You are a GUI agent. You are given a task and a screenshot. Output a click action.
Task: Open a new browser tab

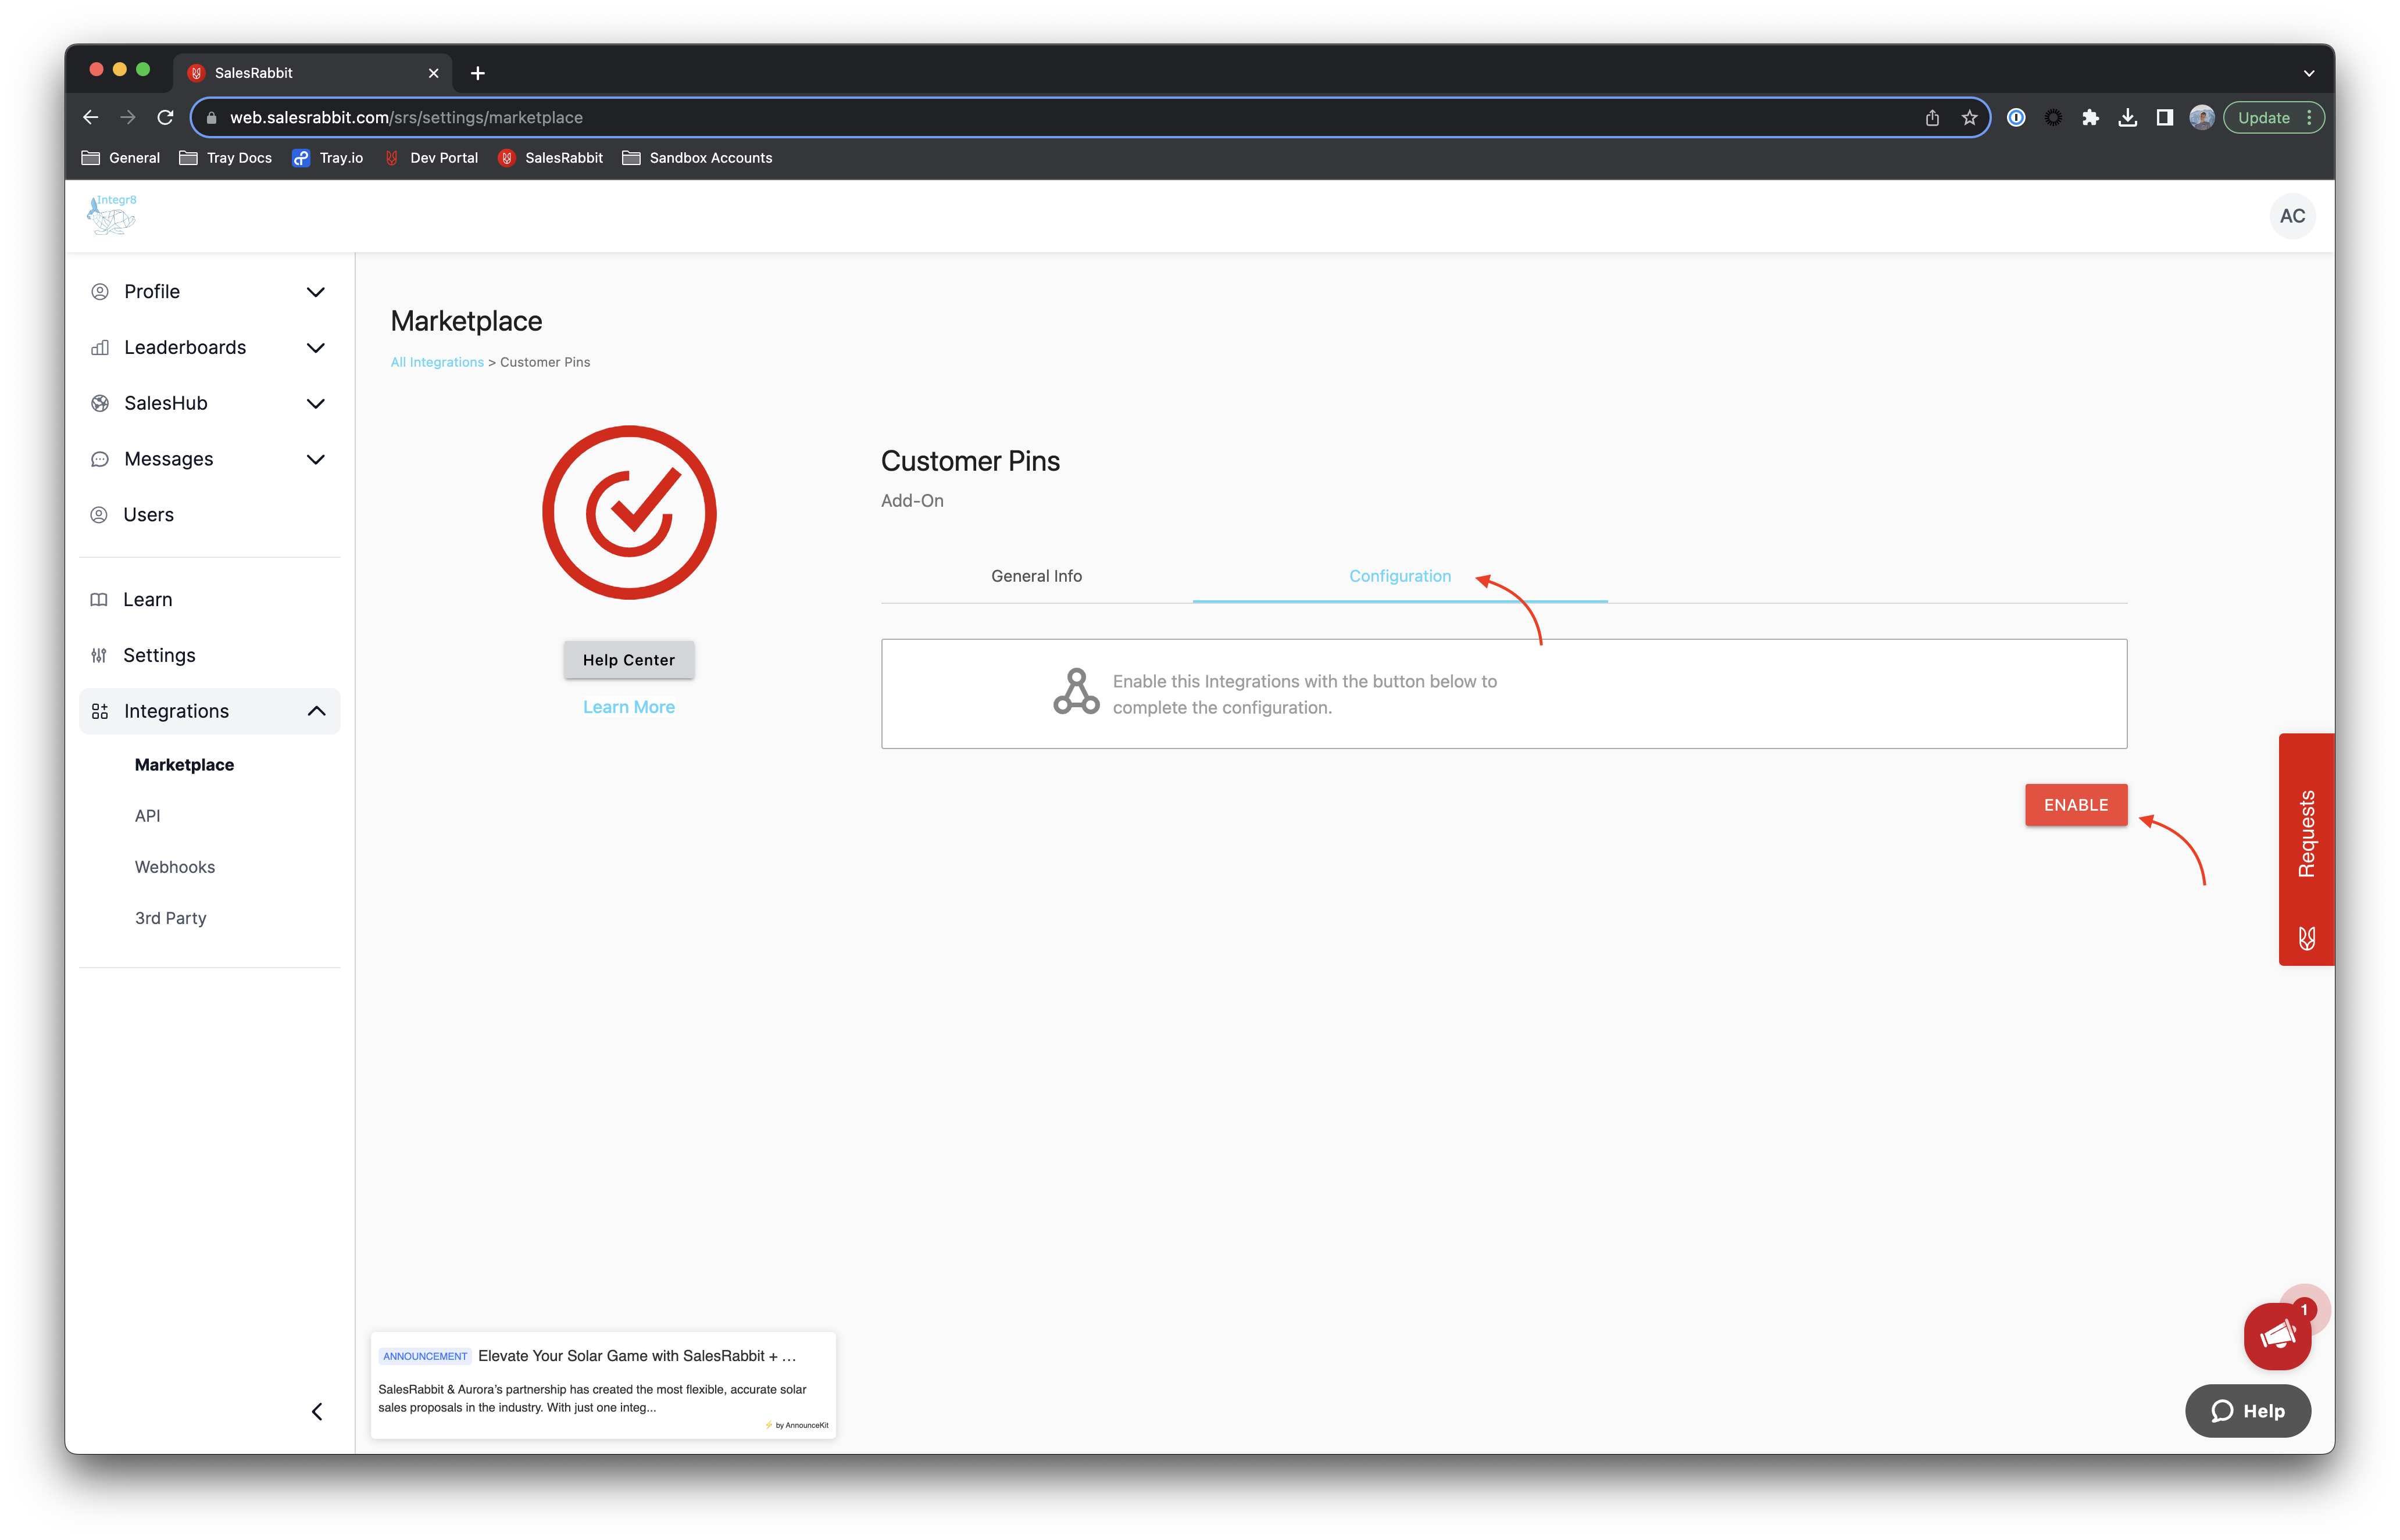point(477,73)
